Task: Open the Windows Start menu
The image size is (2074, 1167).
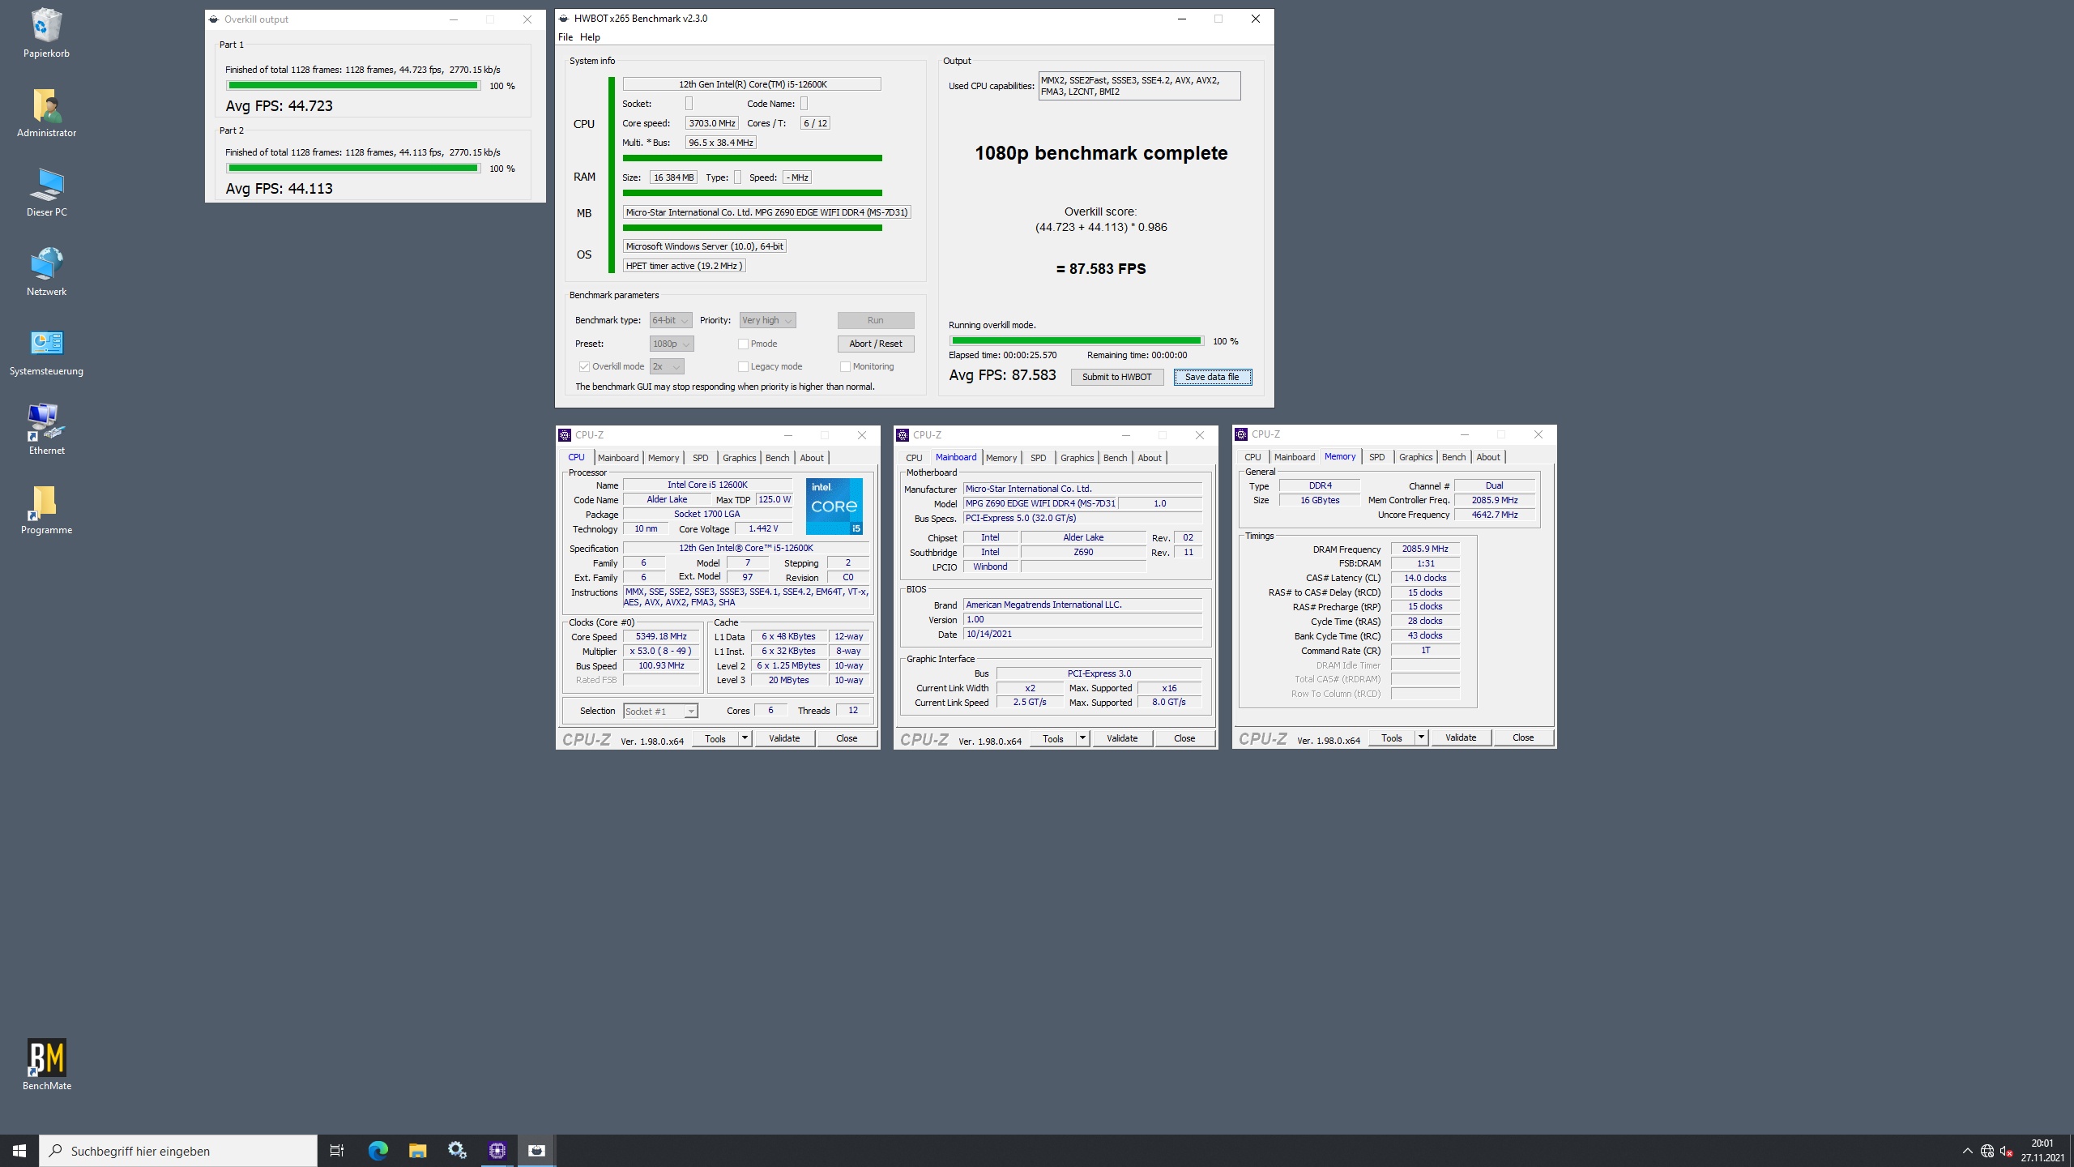Action: pos(19,1151)
